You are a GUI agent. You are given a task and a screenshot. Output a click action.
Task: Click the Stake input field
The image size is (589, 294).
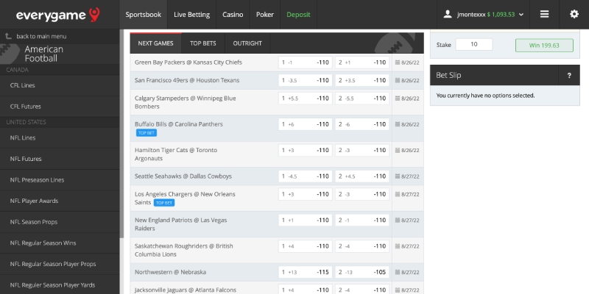click(x=474, y=45)
